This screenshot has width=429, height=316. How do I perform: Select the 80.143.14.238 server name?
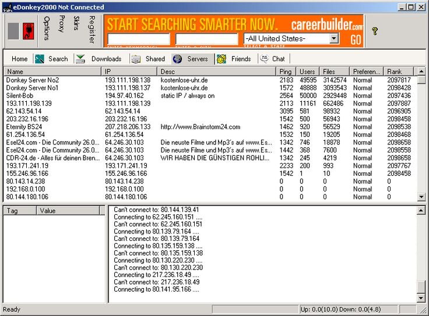pos(26,181)
